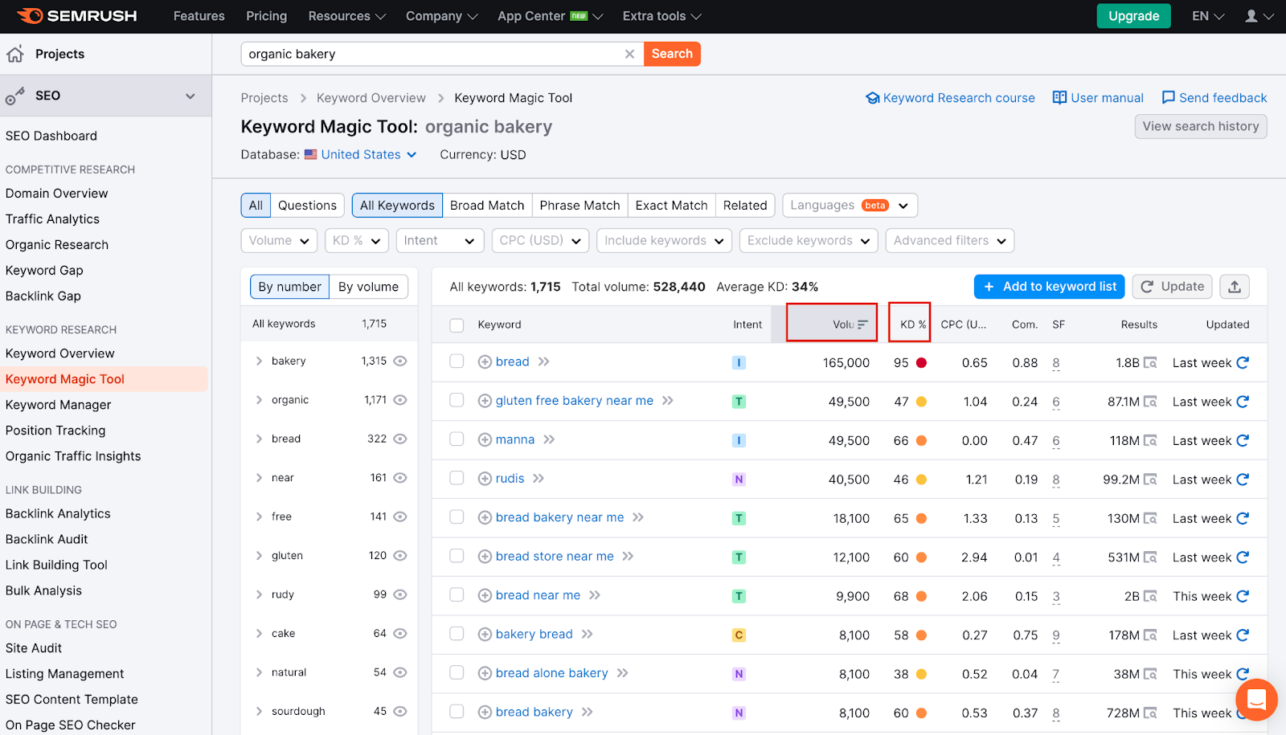Click the yellow KD indicator for 'rudis'
The height and width of the screenshot is (735, 1286).
pos(921,480)
